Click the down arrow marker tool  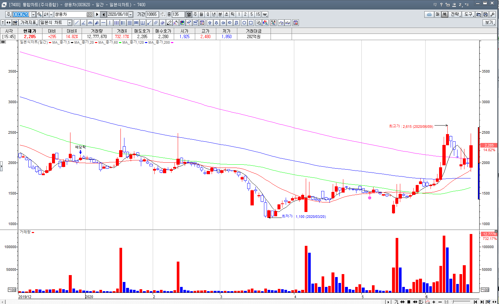[x=216, y=23]
